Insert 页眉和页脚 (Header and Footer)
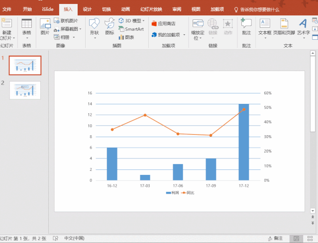Viewport: 318px width, 243px height. (287, 26)
